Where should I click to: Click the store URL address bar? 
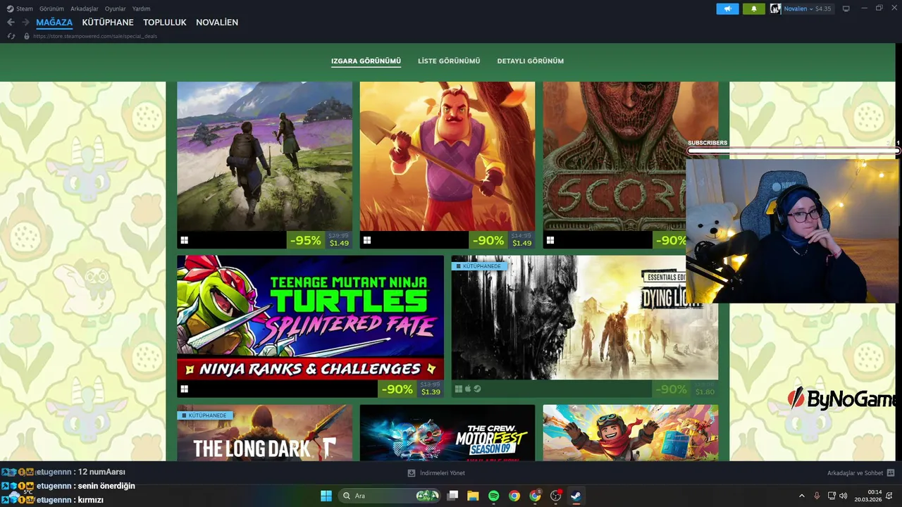tap(95, 36)
